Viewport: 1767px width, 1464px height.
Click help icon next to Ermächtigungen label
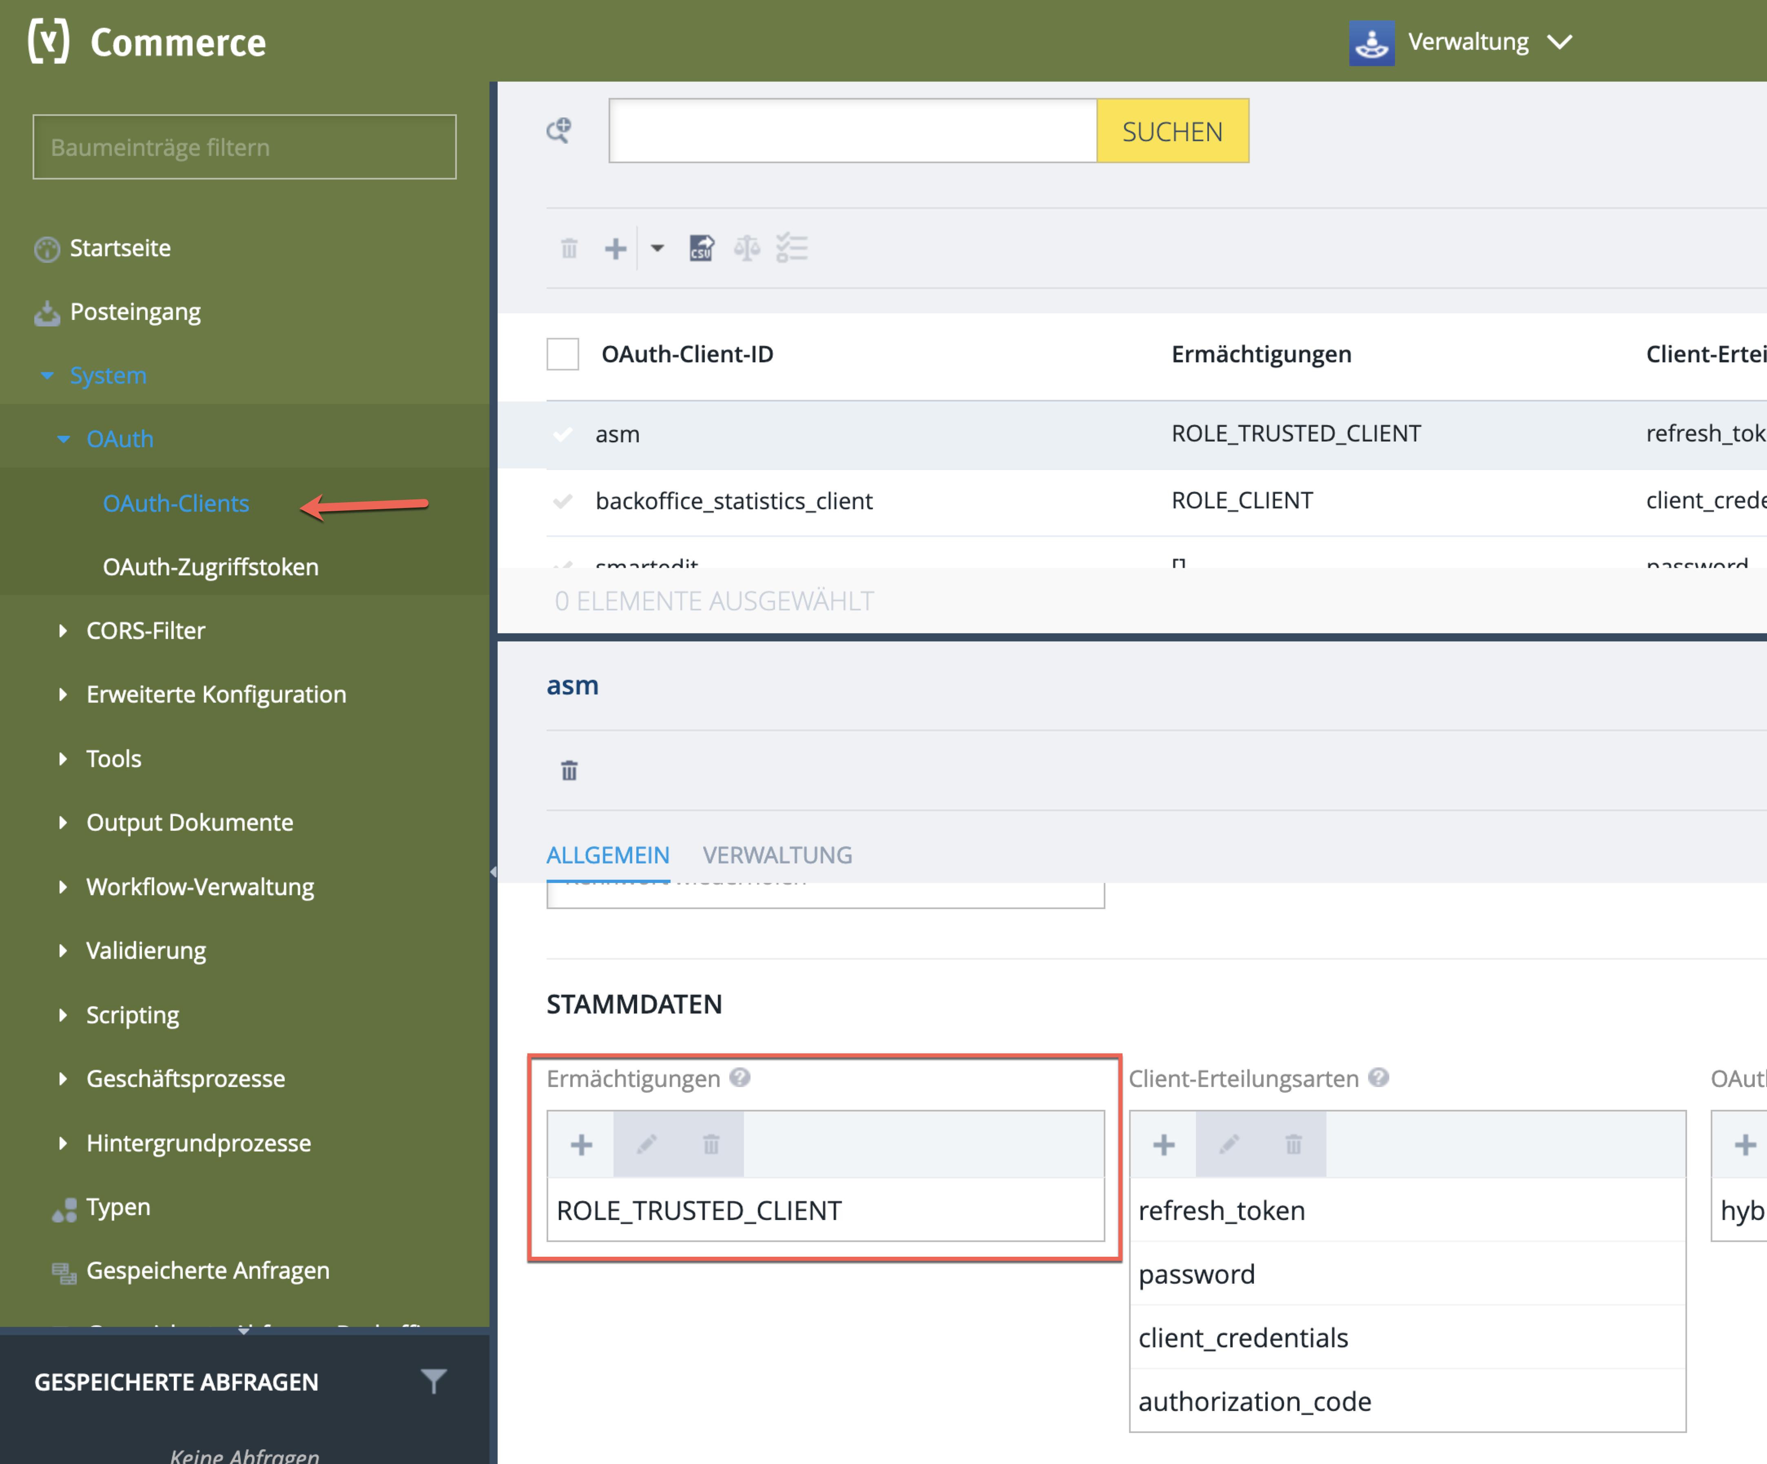[x=740, y=1078]
